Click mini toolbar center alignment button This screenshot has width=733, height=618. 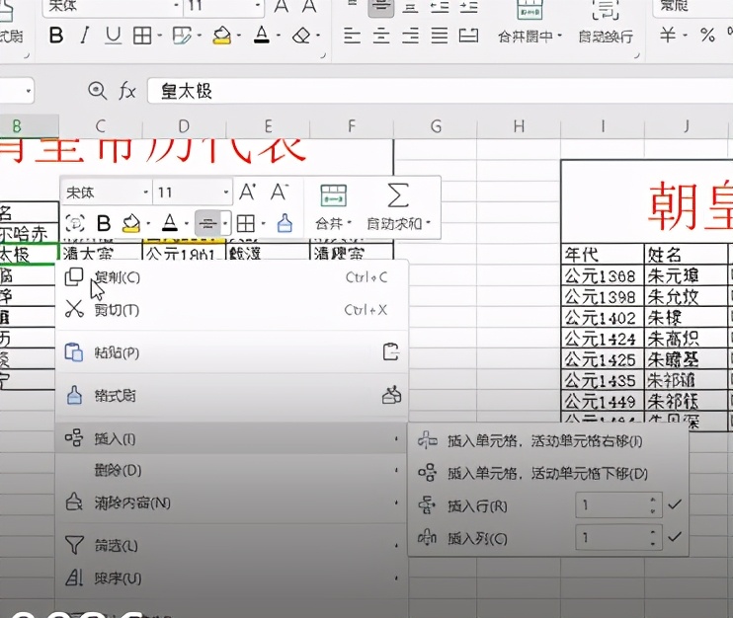[207, 223]
